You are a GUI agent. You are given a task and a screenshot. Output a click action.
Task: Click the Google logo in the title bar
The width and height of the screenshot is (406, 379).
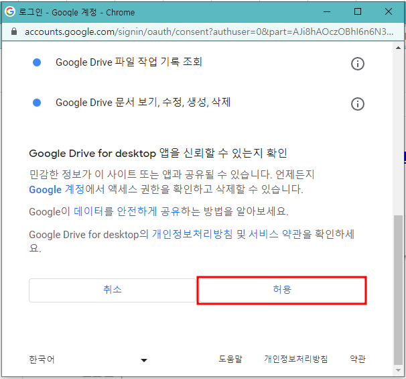coord(10,11)
